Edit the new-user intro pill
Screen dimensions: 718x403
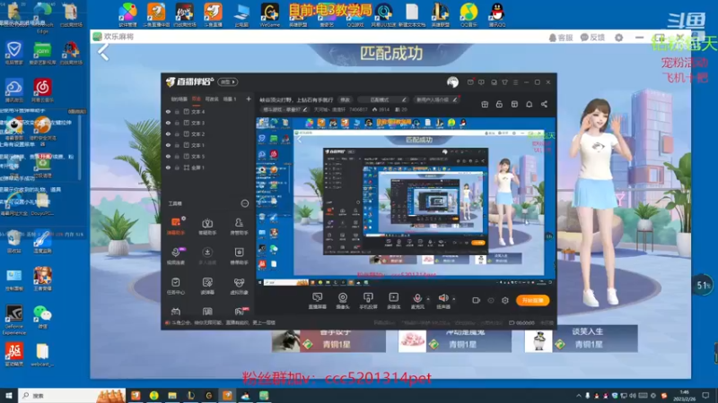436,99
